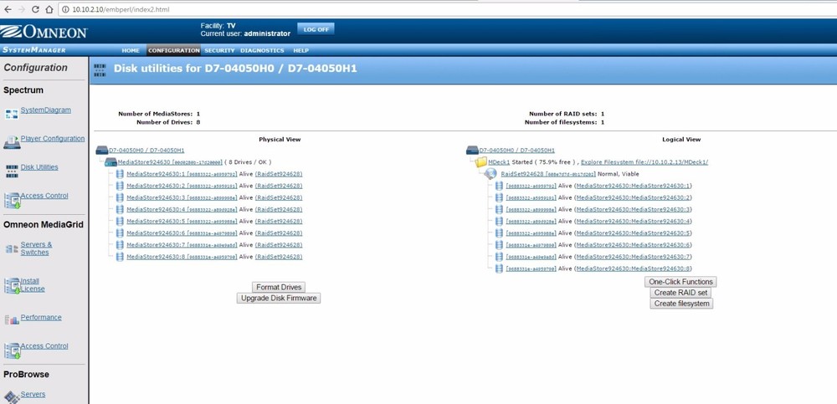Image resolution: width=837 pixels, height=404 pixels.
Task: Reload the page with the refresh icon
Action: point(35,9)
